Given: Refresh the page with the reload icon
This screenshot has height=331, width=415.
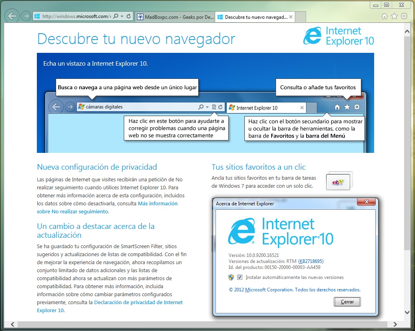Looking at the screenshot, I should [129, 16].
